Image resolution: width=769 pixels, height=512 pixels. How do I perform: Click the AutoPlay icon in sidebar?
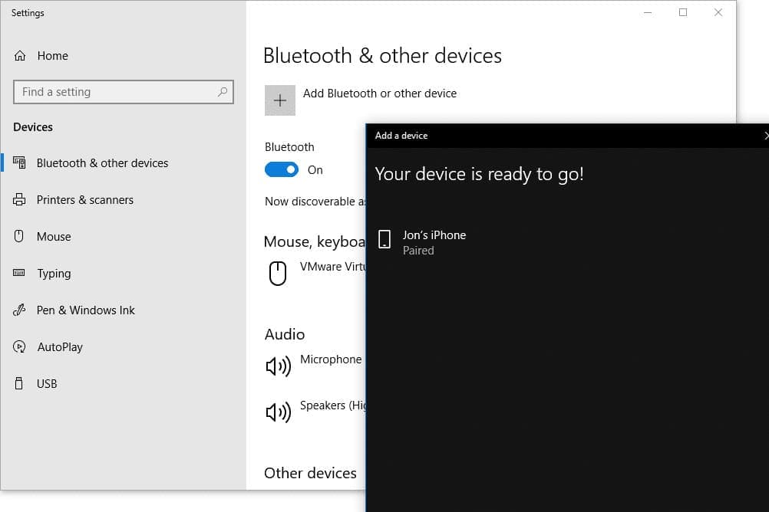point(19,346)
